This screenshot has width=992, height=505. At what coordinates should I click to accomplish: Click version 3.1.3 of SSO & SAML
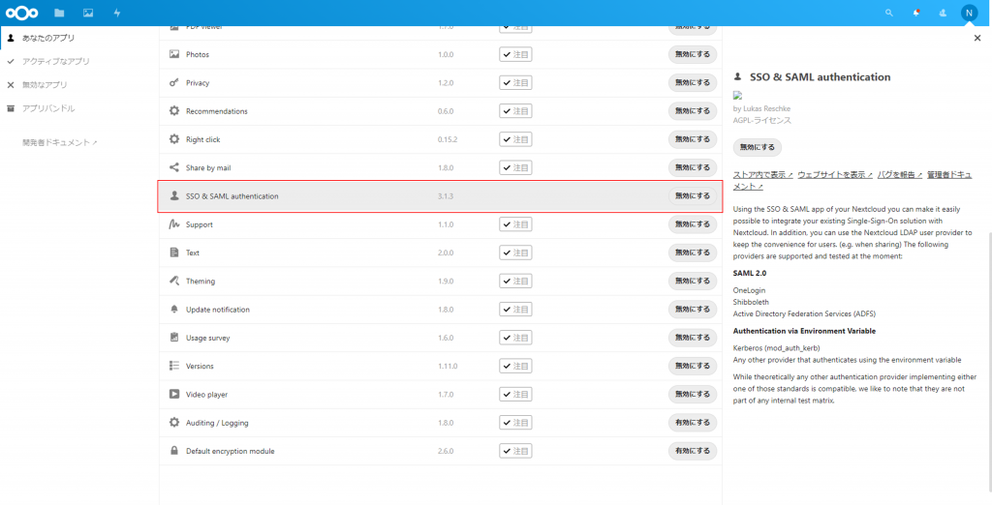coord(446,196)
